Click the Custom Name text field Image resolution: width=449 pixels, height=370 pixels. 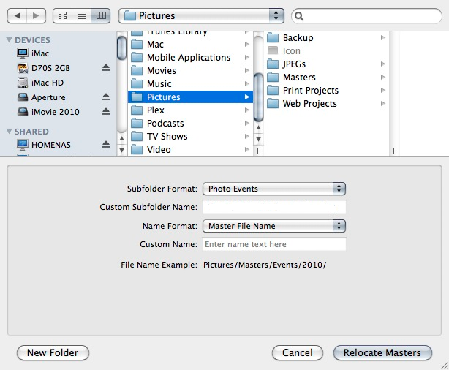(273, 244)
